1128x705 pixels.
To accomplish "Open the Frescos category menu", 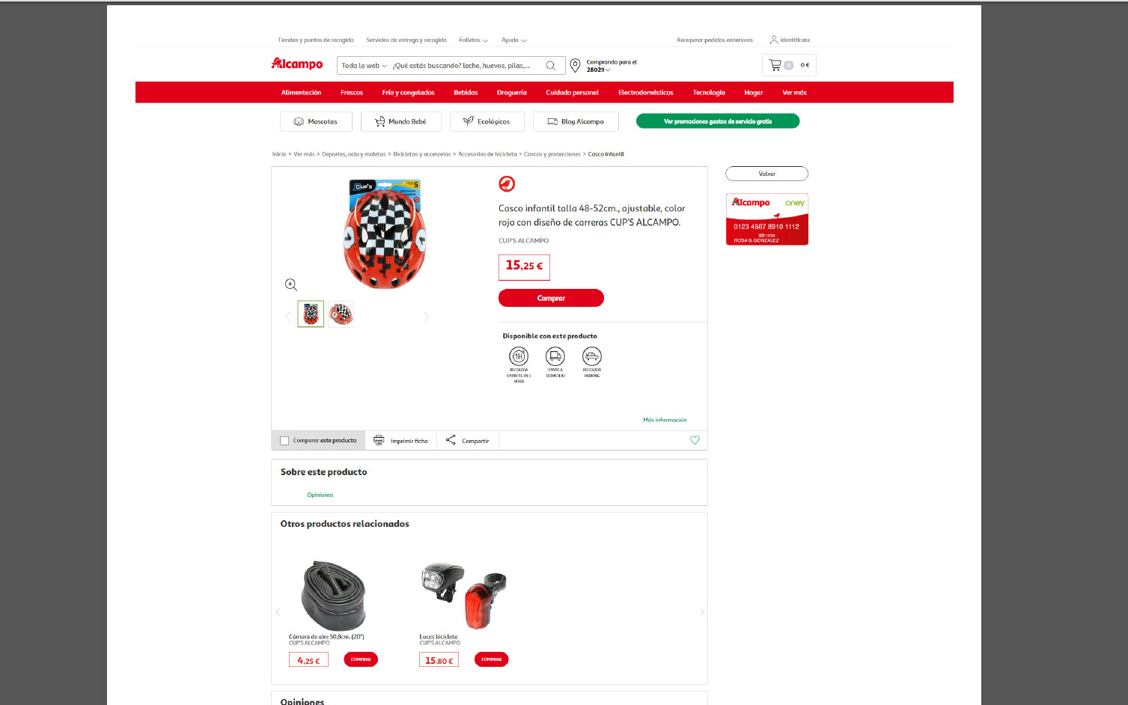I will point(352,93).
